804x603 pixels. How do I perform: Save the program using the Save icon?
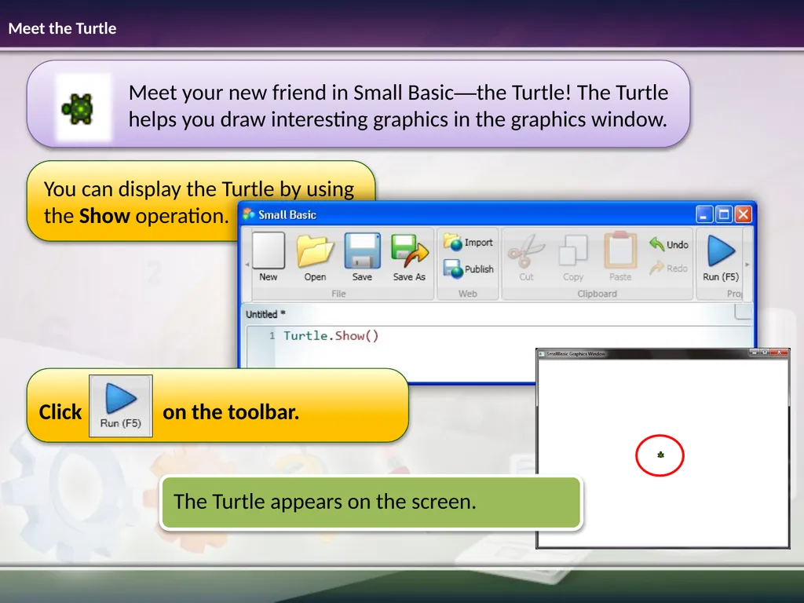coord(362,250)
